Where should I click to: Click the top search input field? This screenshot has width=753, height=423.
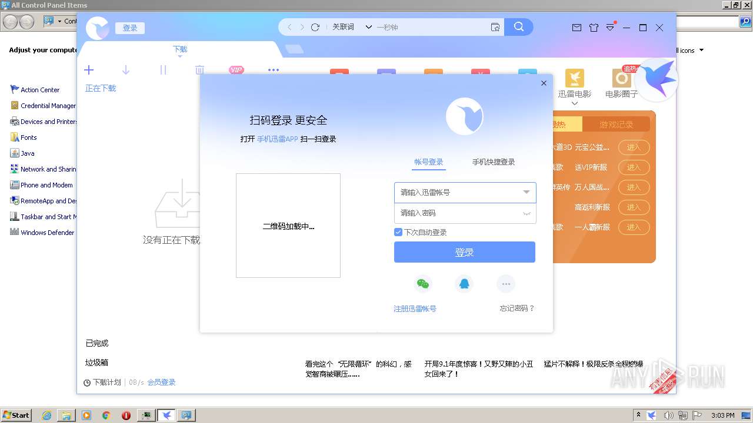(432, 27)
